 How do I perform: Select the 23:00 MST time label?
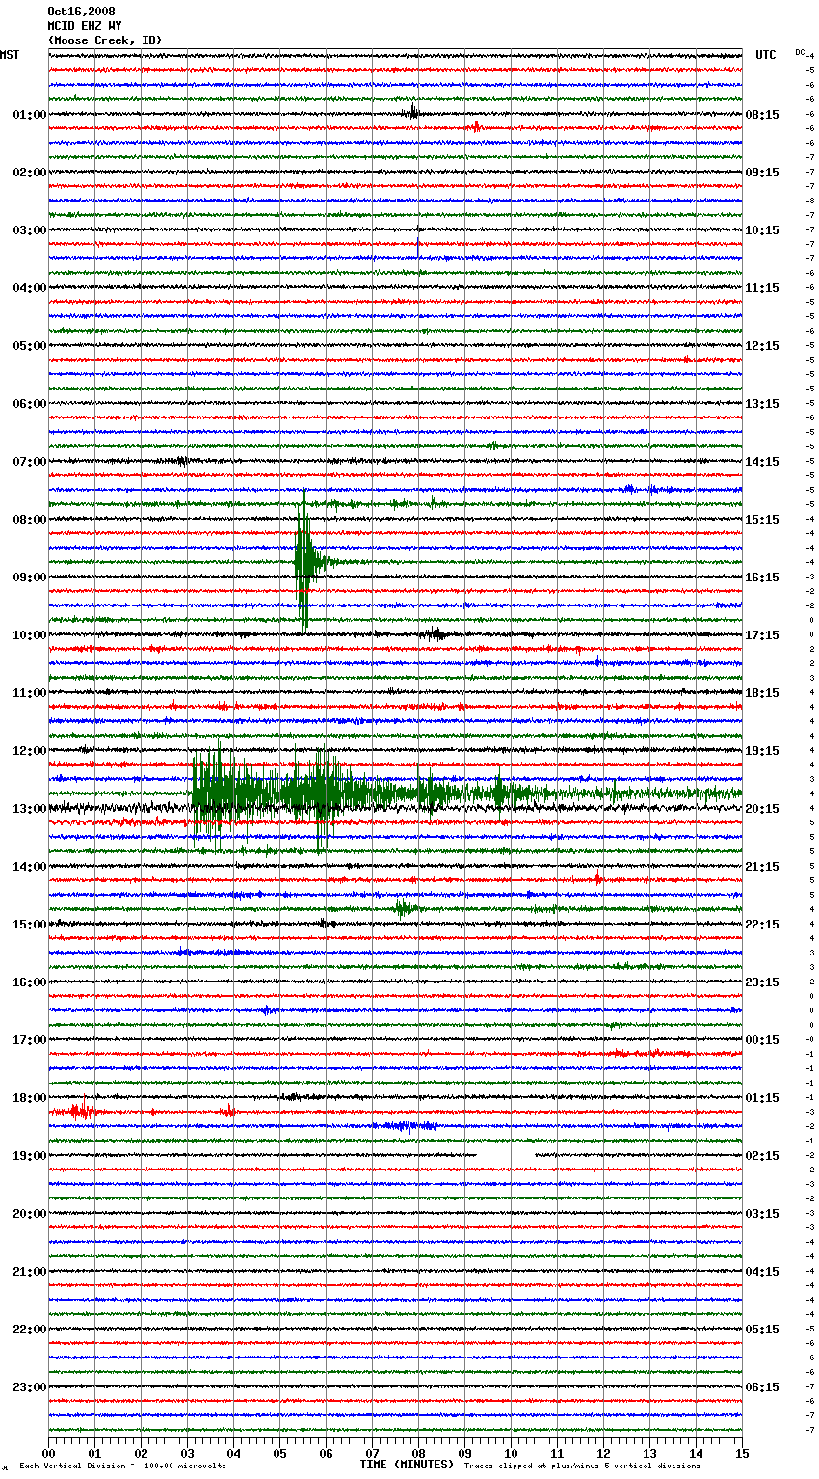30,1387
